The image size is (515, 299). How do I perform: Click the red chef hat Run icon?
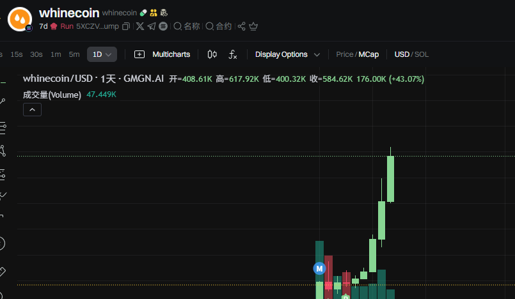click(54, 26)
